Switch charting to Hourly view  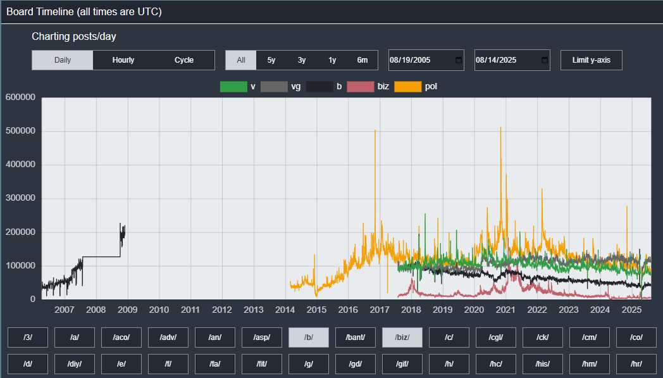(123, 60)
